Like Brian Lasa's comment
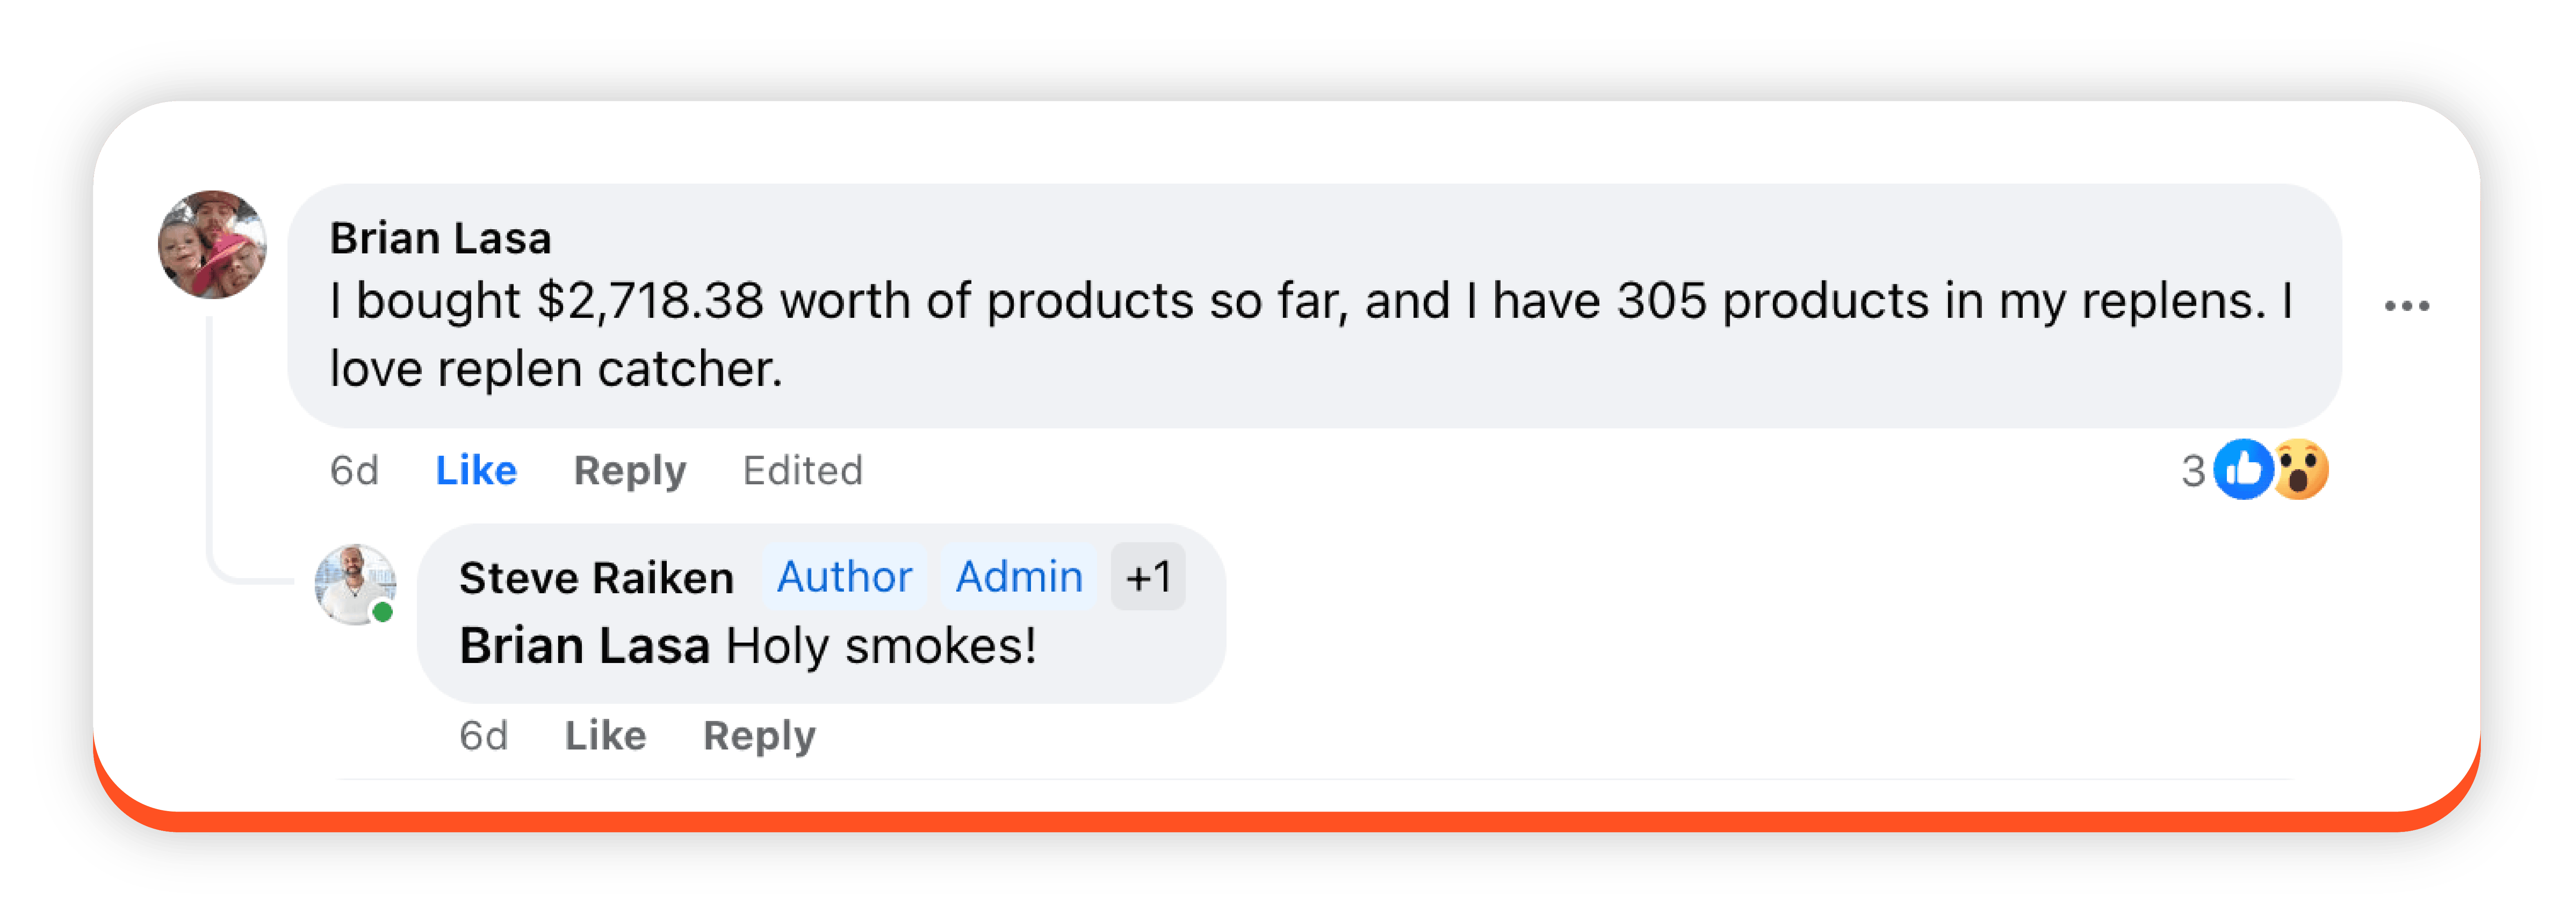This screenshot has width=2576, height=918. (476, 470)
